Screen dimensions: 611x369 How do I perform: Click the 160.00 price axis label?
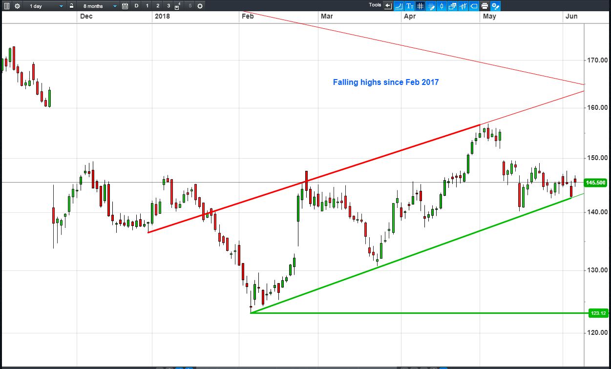pyautogui.click(x=597, y=107)
